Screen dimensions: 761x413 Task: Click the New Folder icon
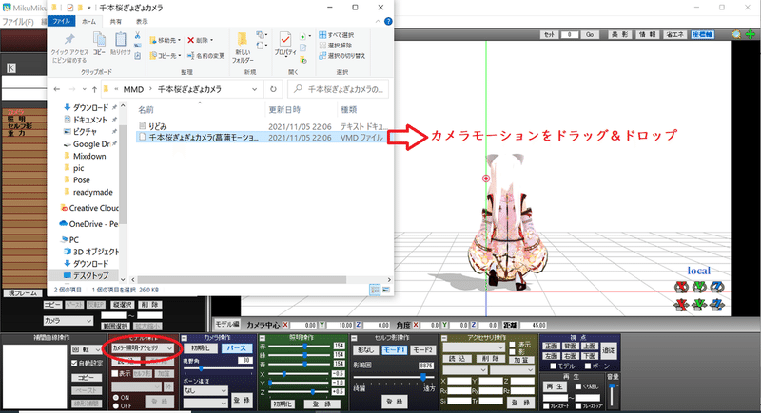242,39
